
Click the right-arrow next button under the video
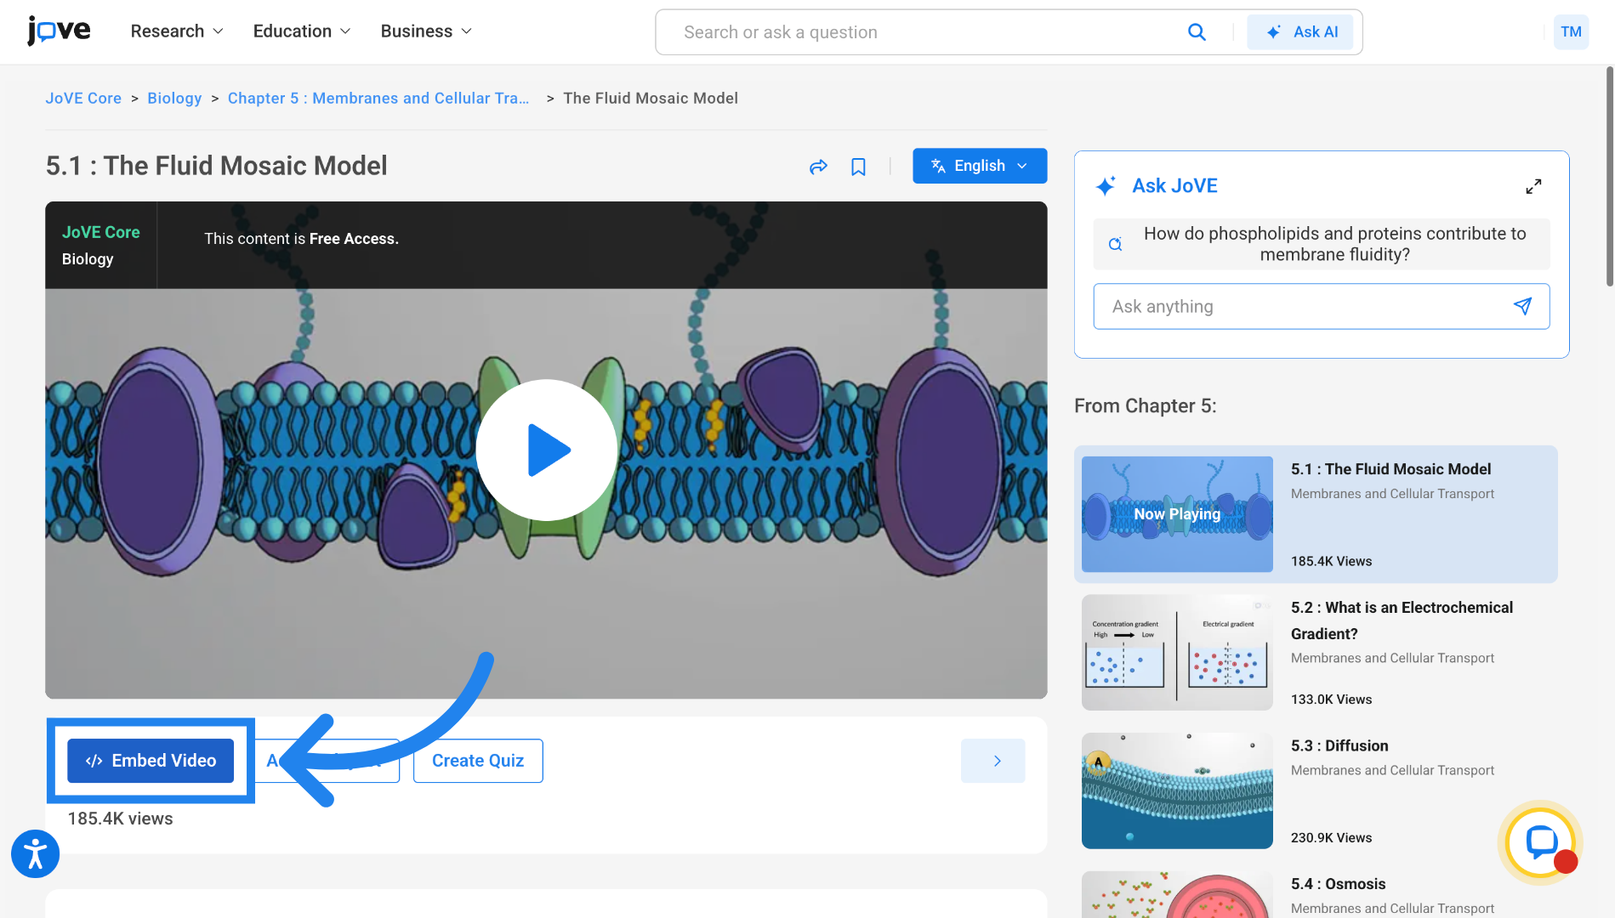click(x=992, y=761)
